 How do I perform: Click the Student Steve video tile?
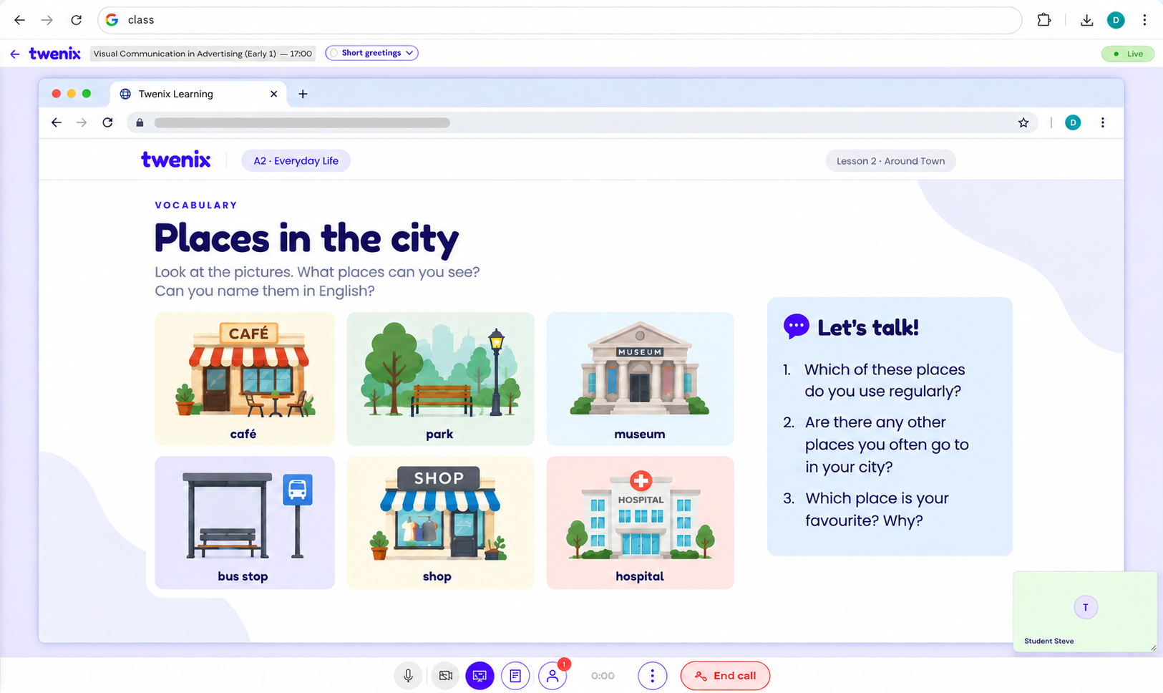tap(1085, 611)
